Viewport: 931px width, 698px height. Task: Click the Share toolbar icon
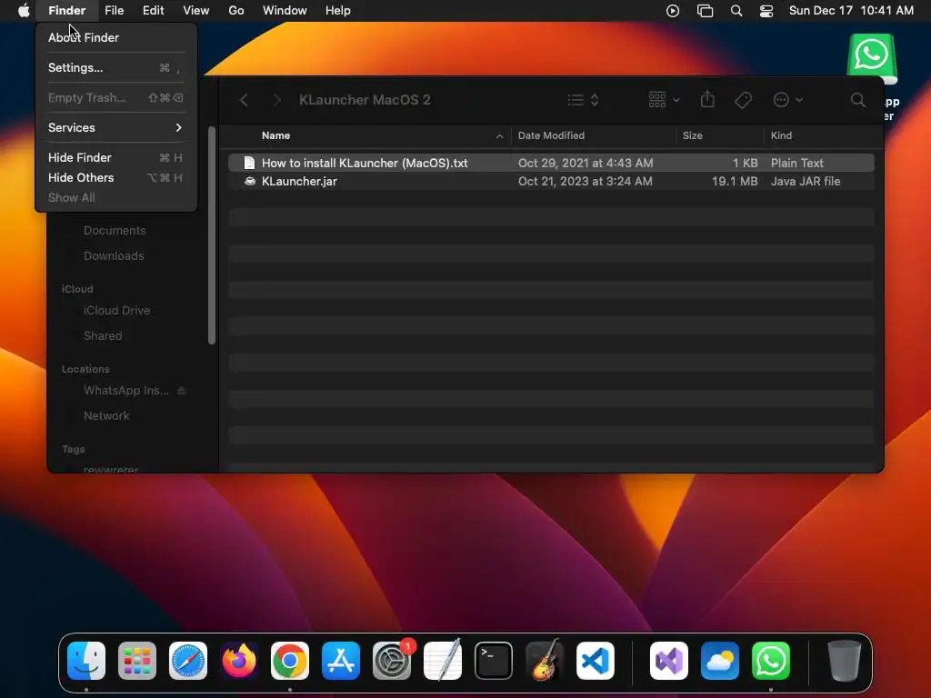pos(707,100)
